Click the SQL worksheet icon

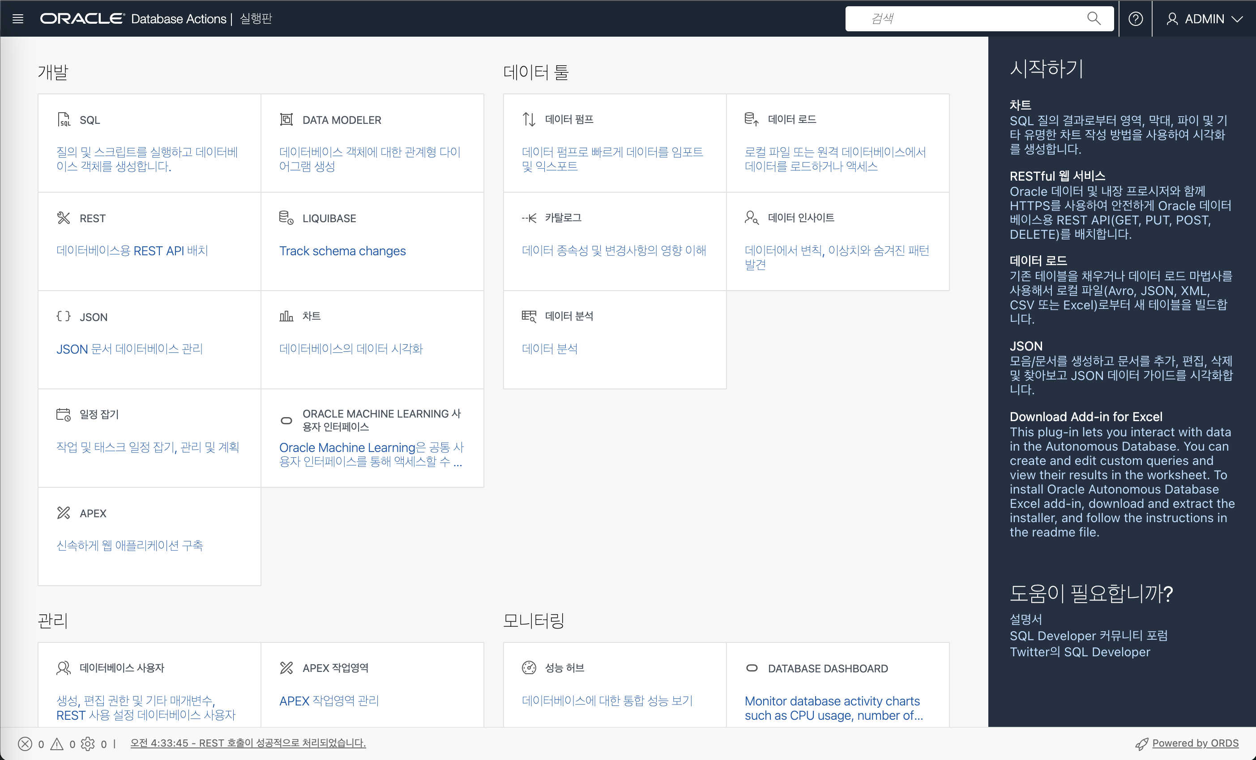(x=64, y=120)
